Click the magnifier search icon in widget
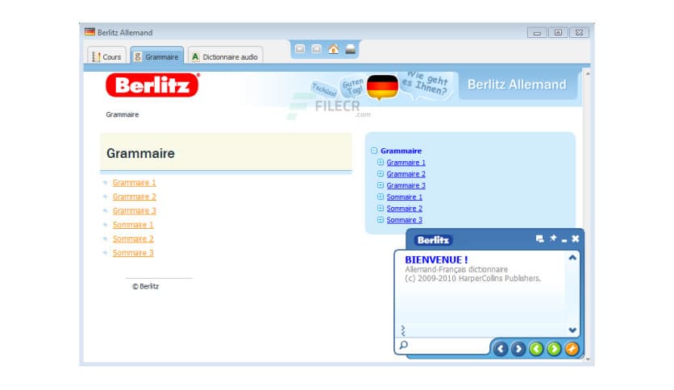The width and height of the screenshot is (674, 390). [x=403, y=345]
